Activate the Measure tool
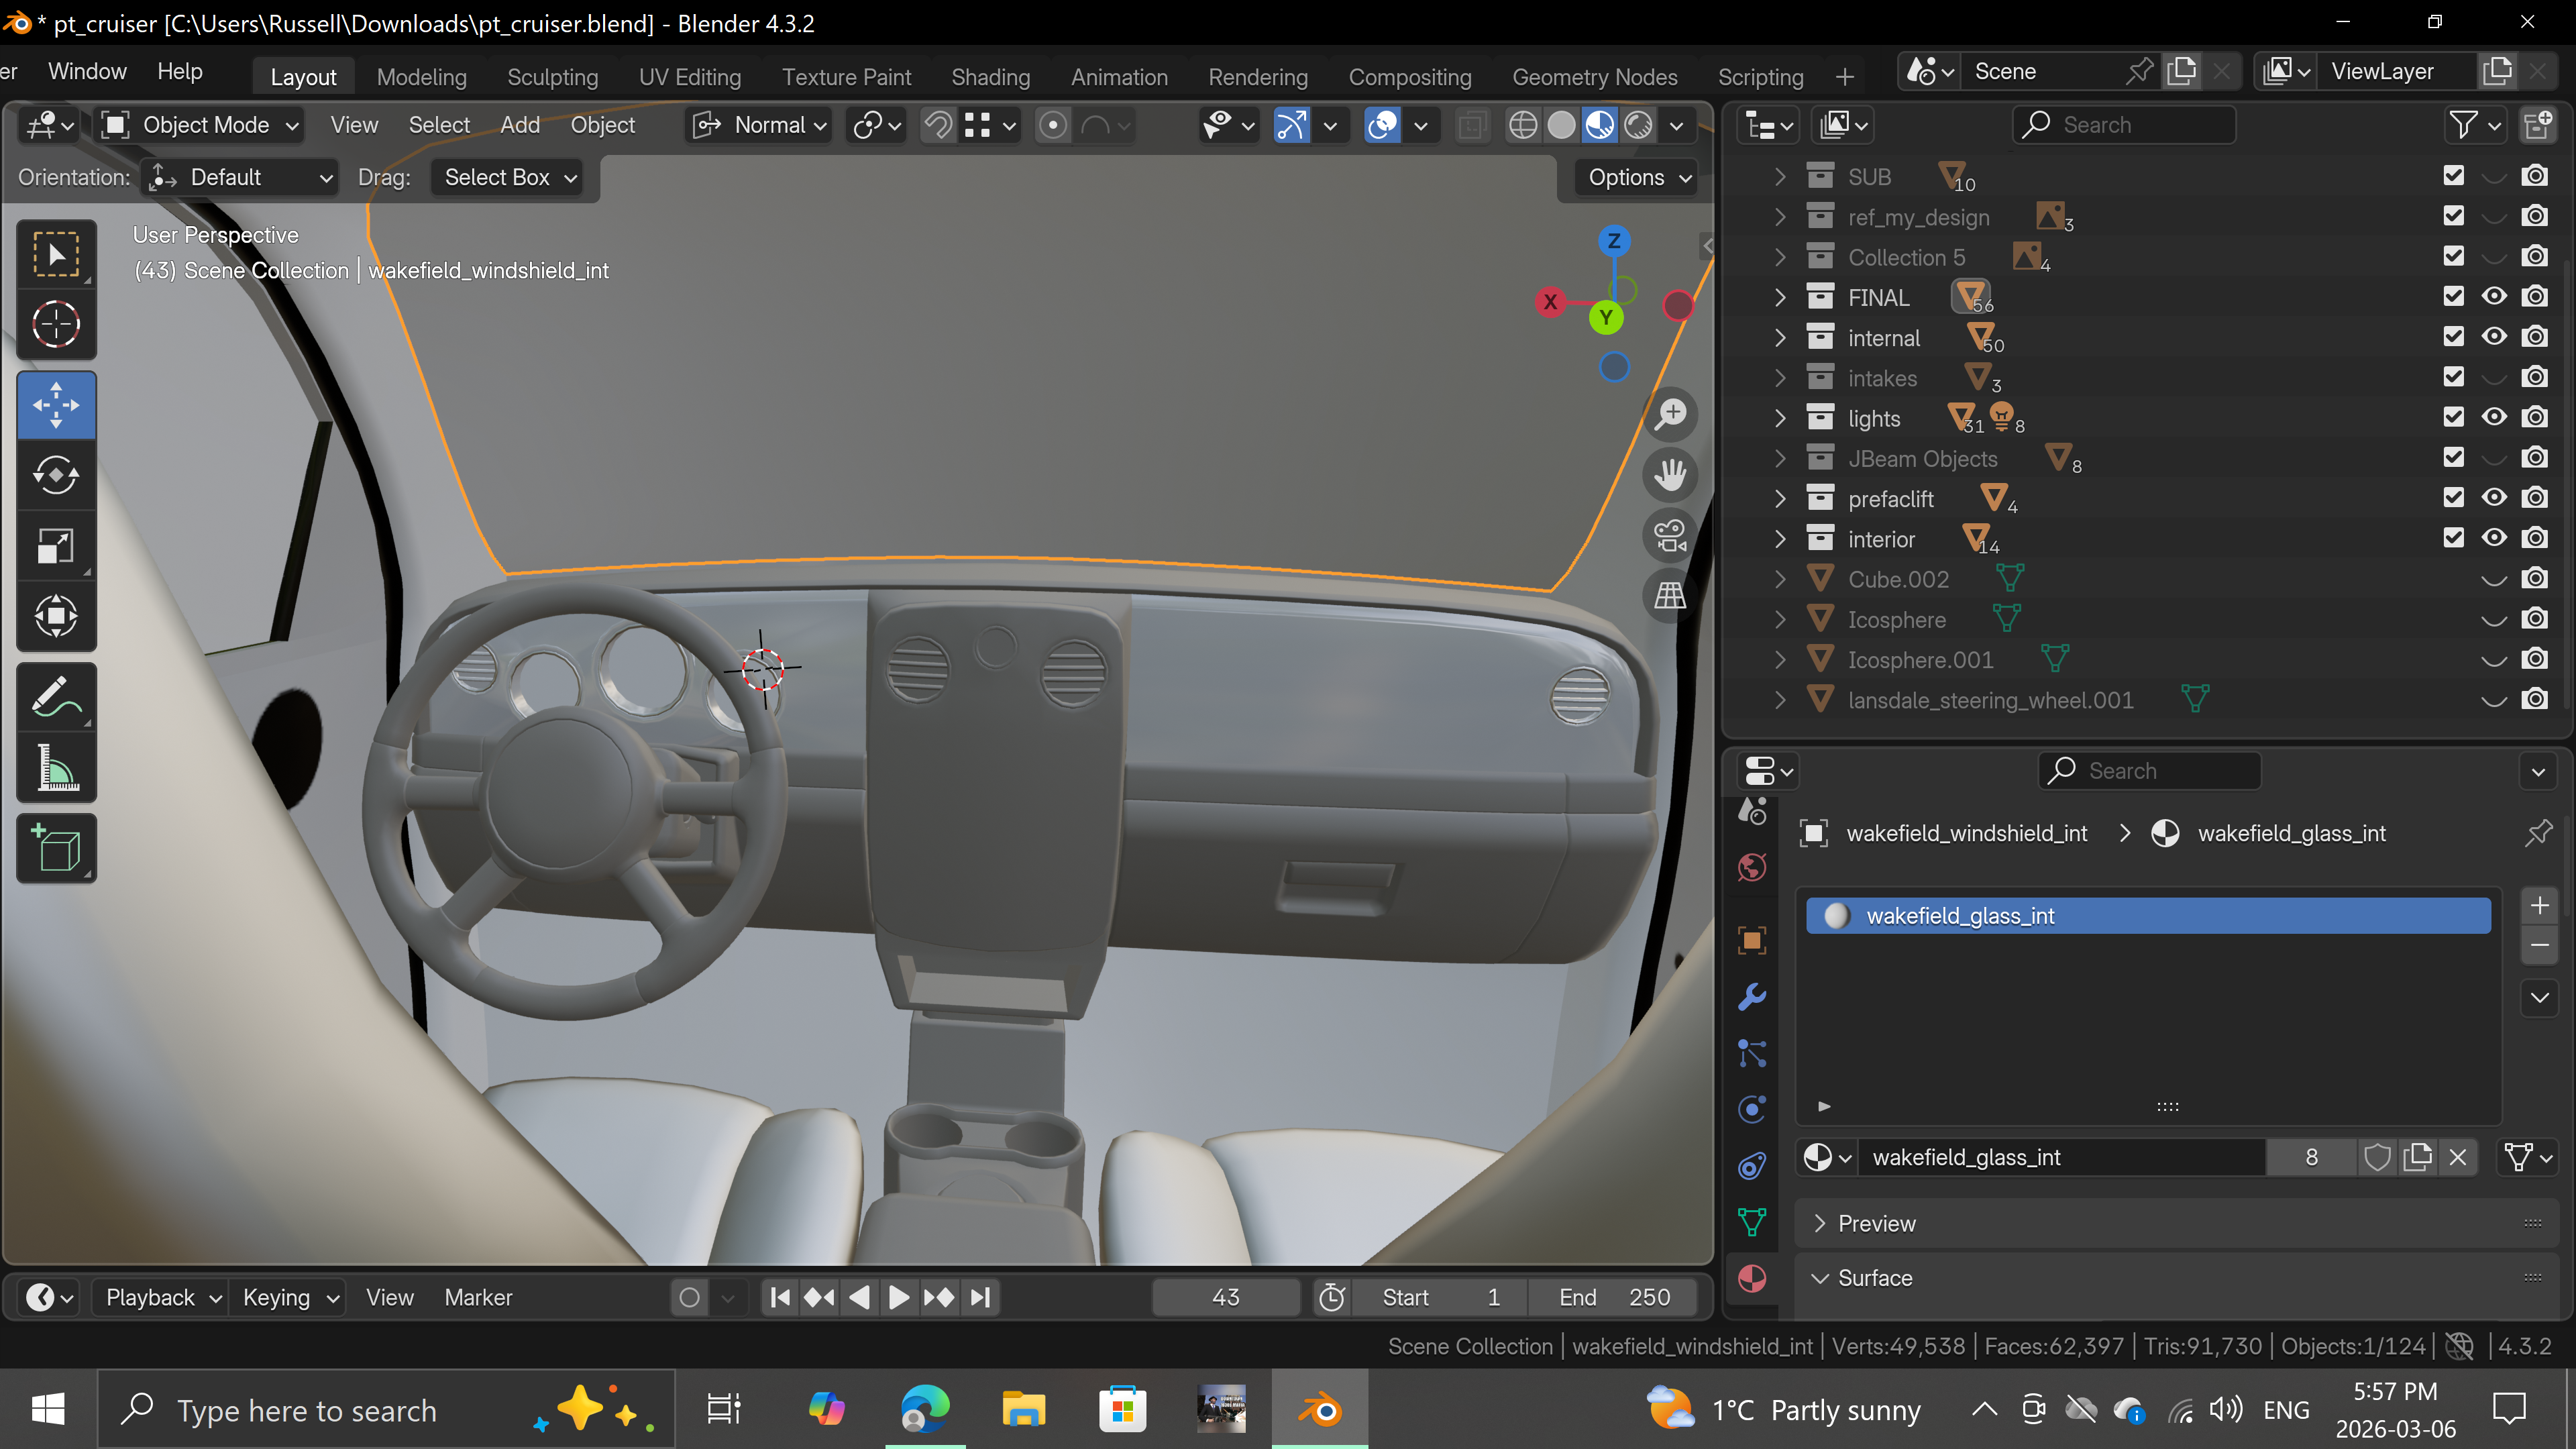Image resolution: width=2576 pixels, height=1449 pixels. tap(56, 768)
